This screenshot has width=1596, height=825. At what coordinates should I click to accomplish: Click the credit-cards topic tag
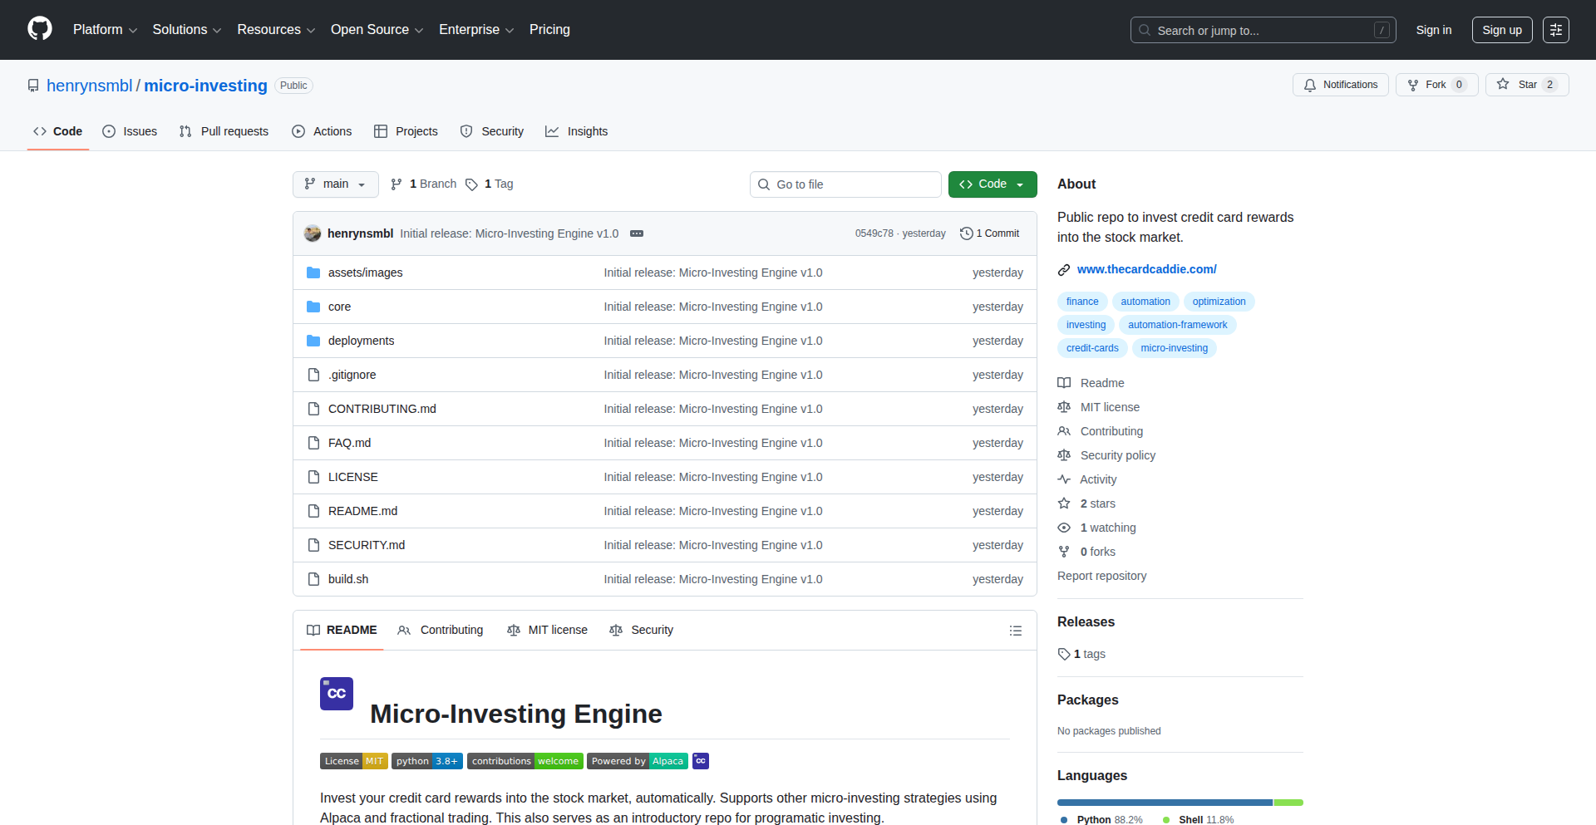(1091, 348)
